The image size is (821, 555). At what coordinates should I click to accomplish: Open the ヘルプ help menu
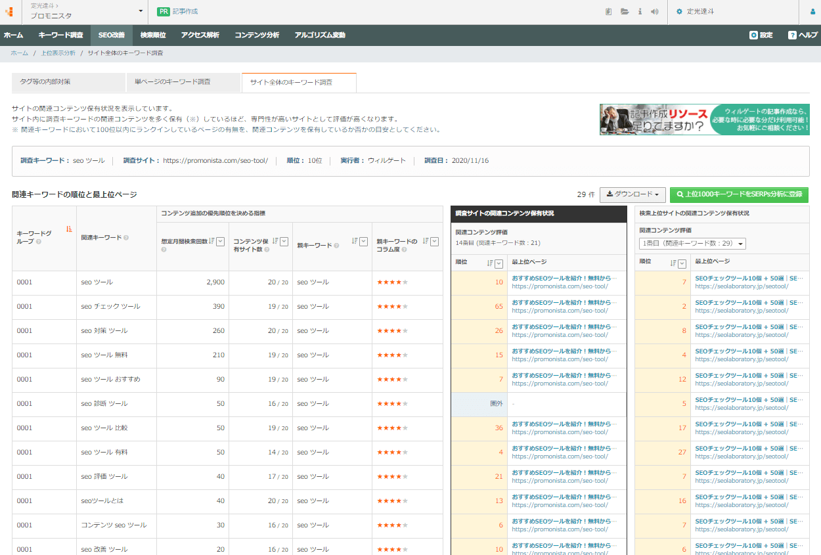(x=803, y=35)
